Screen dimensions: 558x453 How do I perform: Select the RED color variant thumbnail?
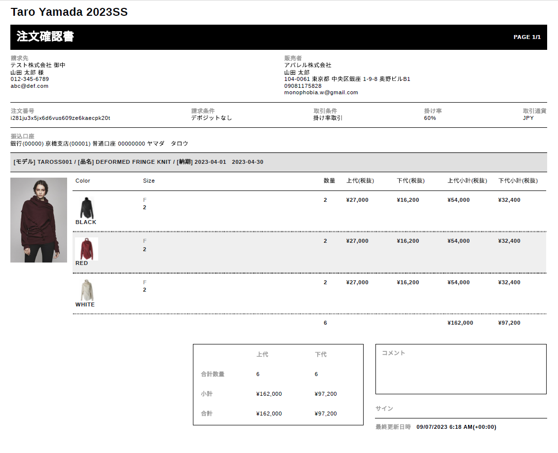[86, 249]
